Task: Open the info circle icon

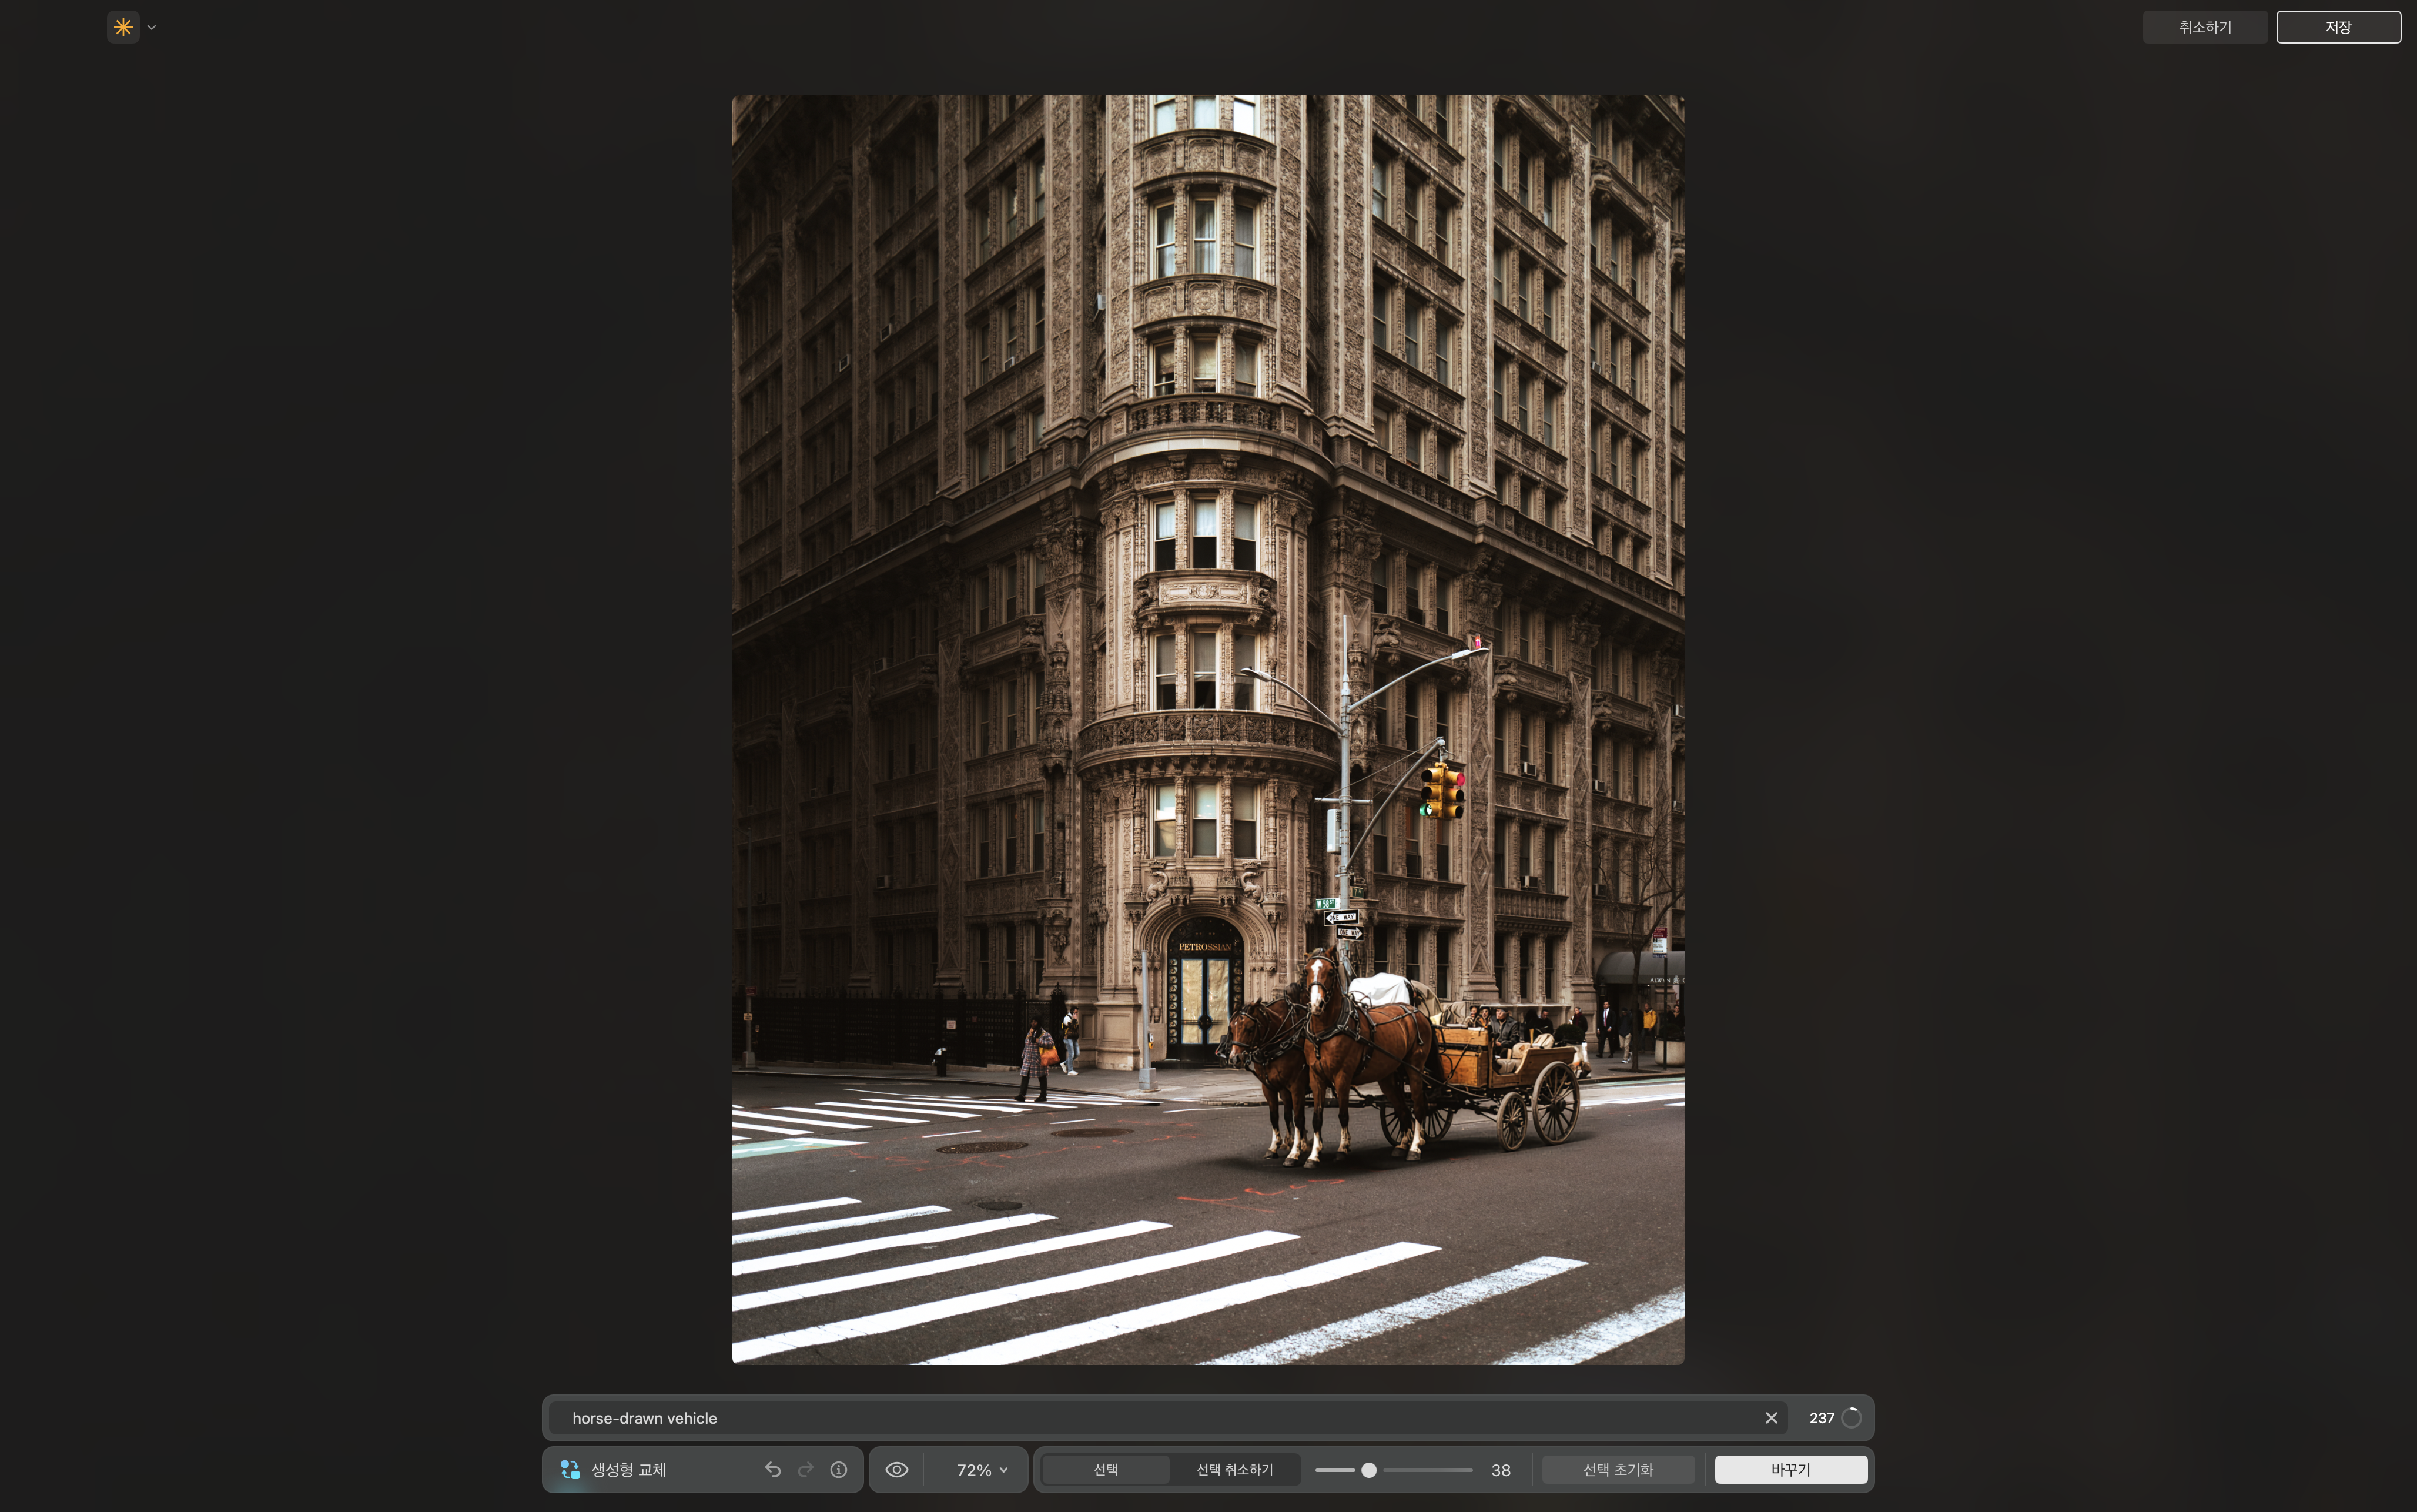Action: pyautogui.click(x=839, y=1469)
